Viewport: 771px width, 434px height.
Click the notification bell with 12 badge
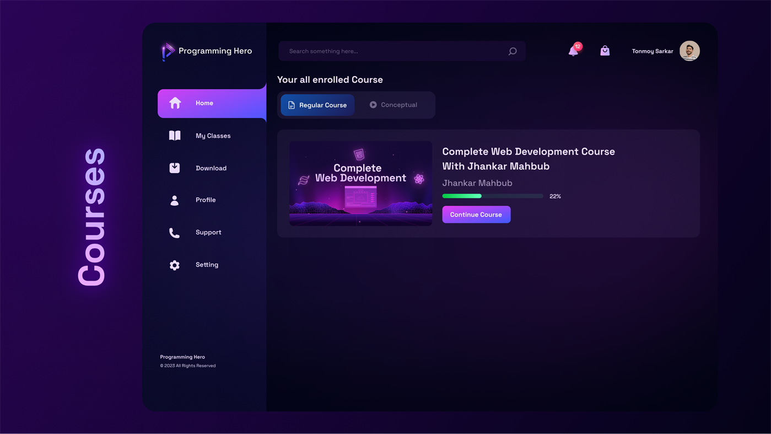(x=573, y=51)
